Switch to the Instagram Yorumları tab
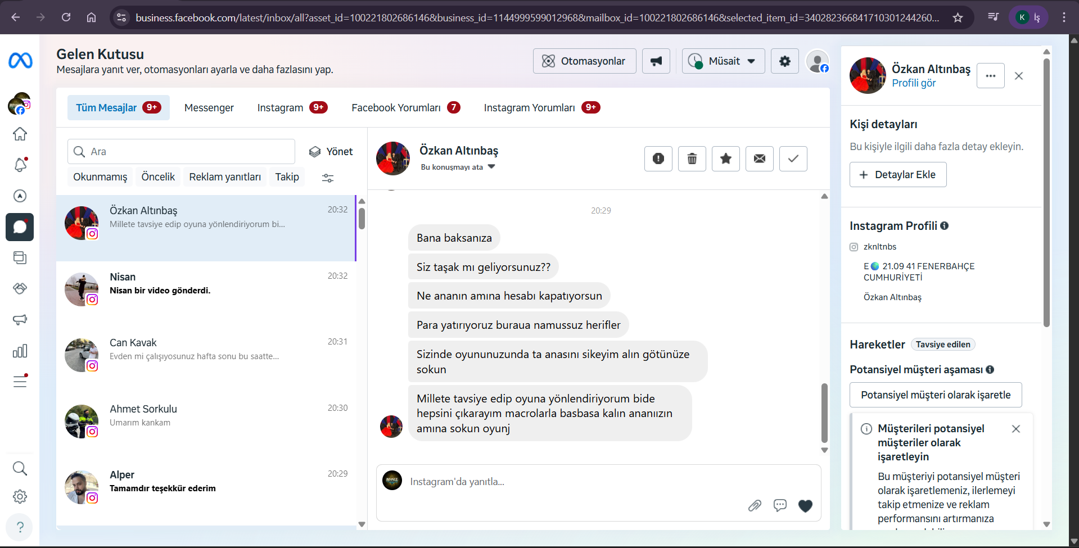The width and height of the screenshot is (1079, 548). click(541, 107)
